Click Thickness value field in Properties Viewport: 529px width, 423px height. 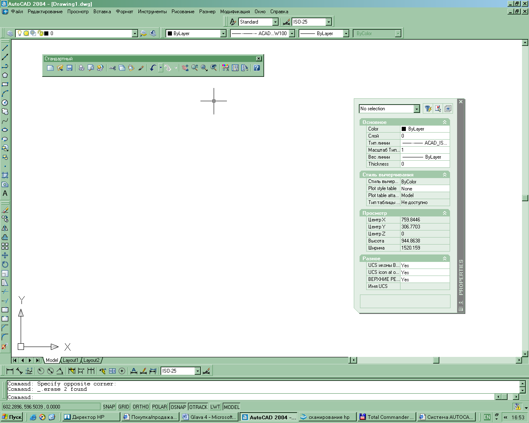coord(425,164)
